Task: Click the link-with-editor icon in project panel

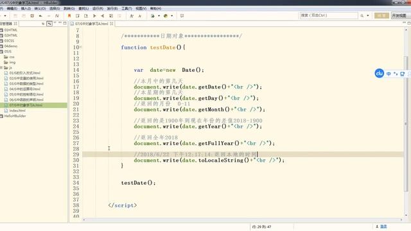Action: point(49,24)
